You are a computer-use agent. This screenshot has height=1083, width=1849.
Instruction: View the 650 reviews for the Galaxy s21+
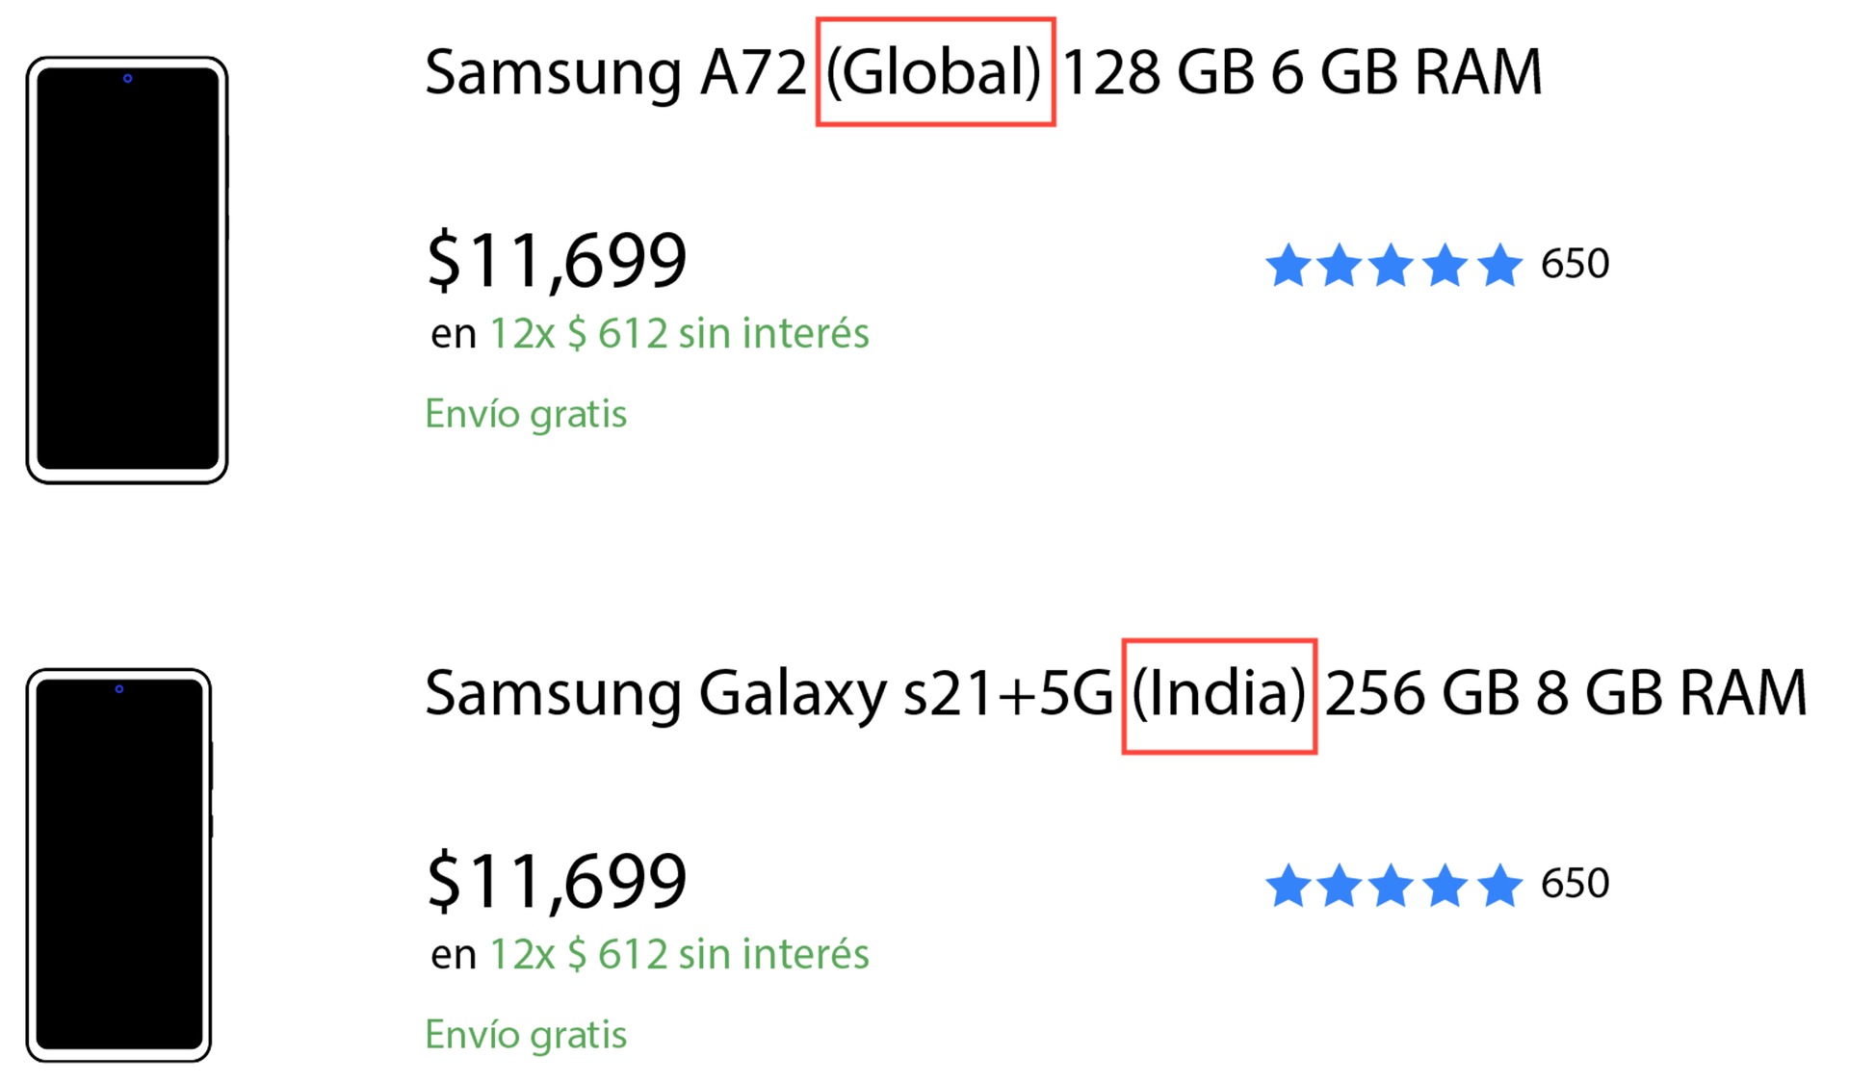(1575, 884)
